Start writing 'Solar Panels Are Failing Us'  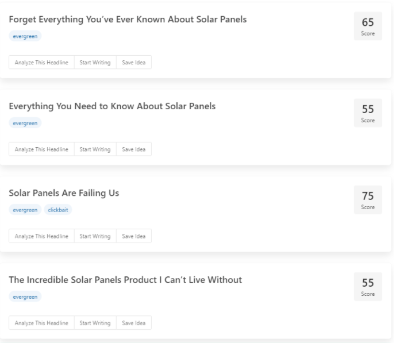(x=95, y=236)
